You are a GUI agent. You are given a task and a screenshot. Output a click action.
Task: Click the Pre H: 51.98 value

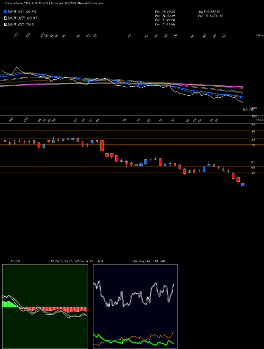point(165,16)
